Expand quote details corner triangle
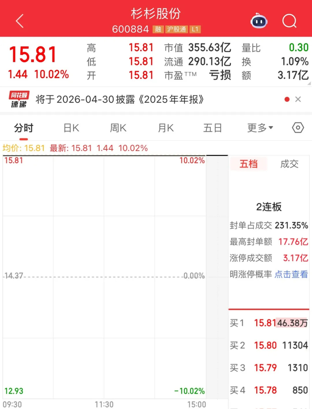This screenshot has height=409, width=312. tap(309, 83)
